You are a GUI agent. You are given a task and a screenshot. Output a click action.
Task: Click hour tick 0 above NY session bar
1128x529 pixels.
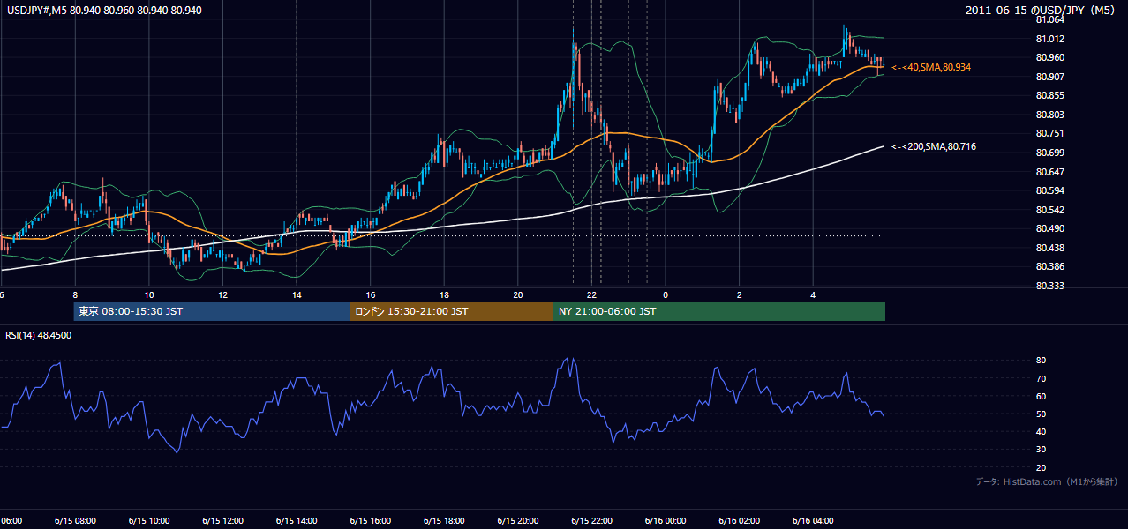coord(666,294)
